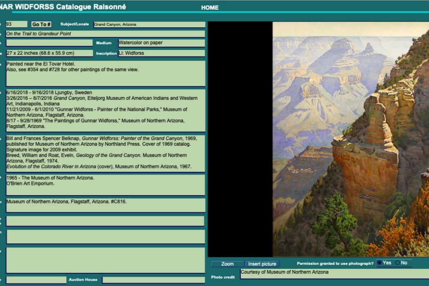Image resolution: width=429 pixels, height=286 pixels.
Task: Click the Grand Canyon painting image
Action: pos(351,139)
